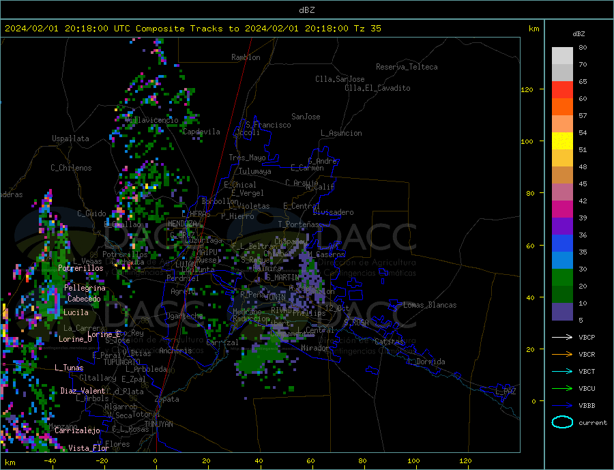Click the Uspallata label on map
Screen dimensions: 614x470
click(x=70, y=138)
